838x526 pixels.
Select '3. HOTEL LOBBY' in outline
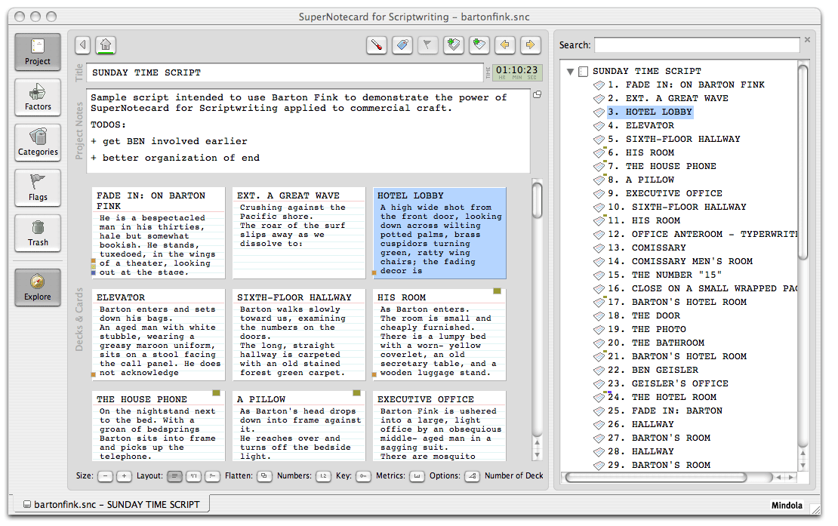650,112
